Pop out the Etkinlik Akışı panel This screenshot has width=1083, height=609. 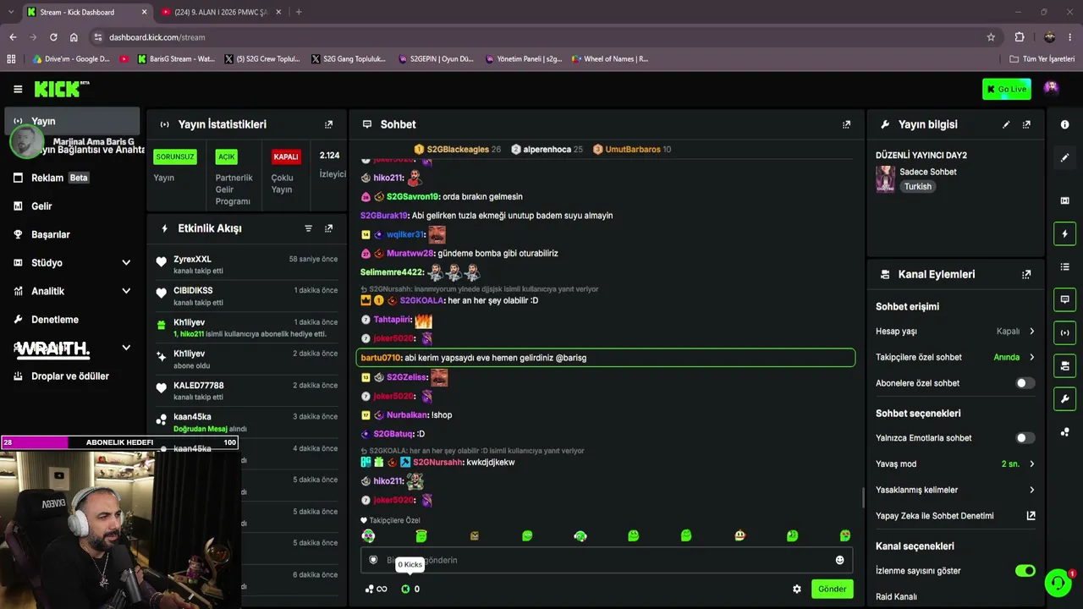(329, 228)
